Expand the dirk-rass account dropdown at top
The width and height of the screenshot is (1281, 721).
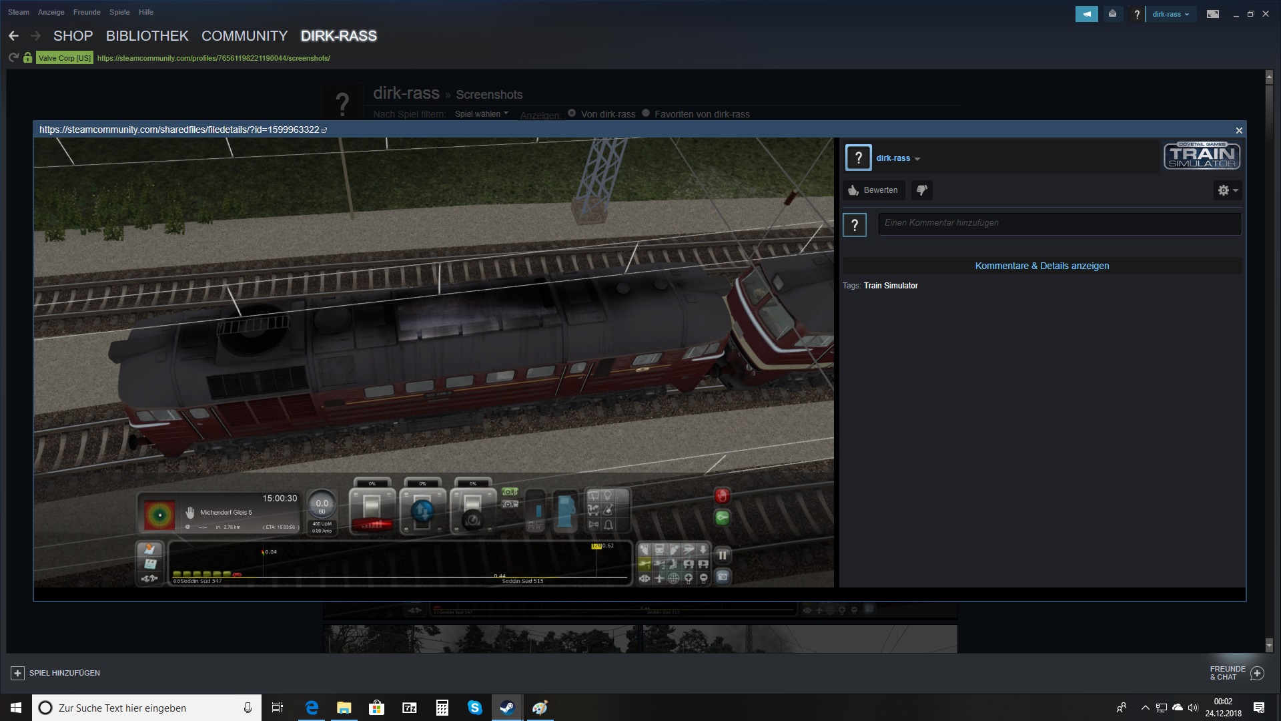[1170, 14]
